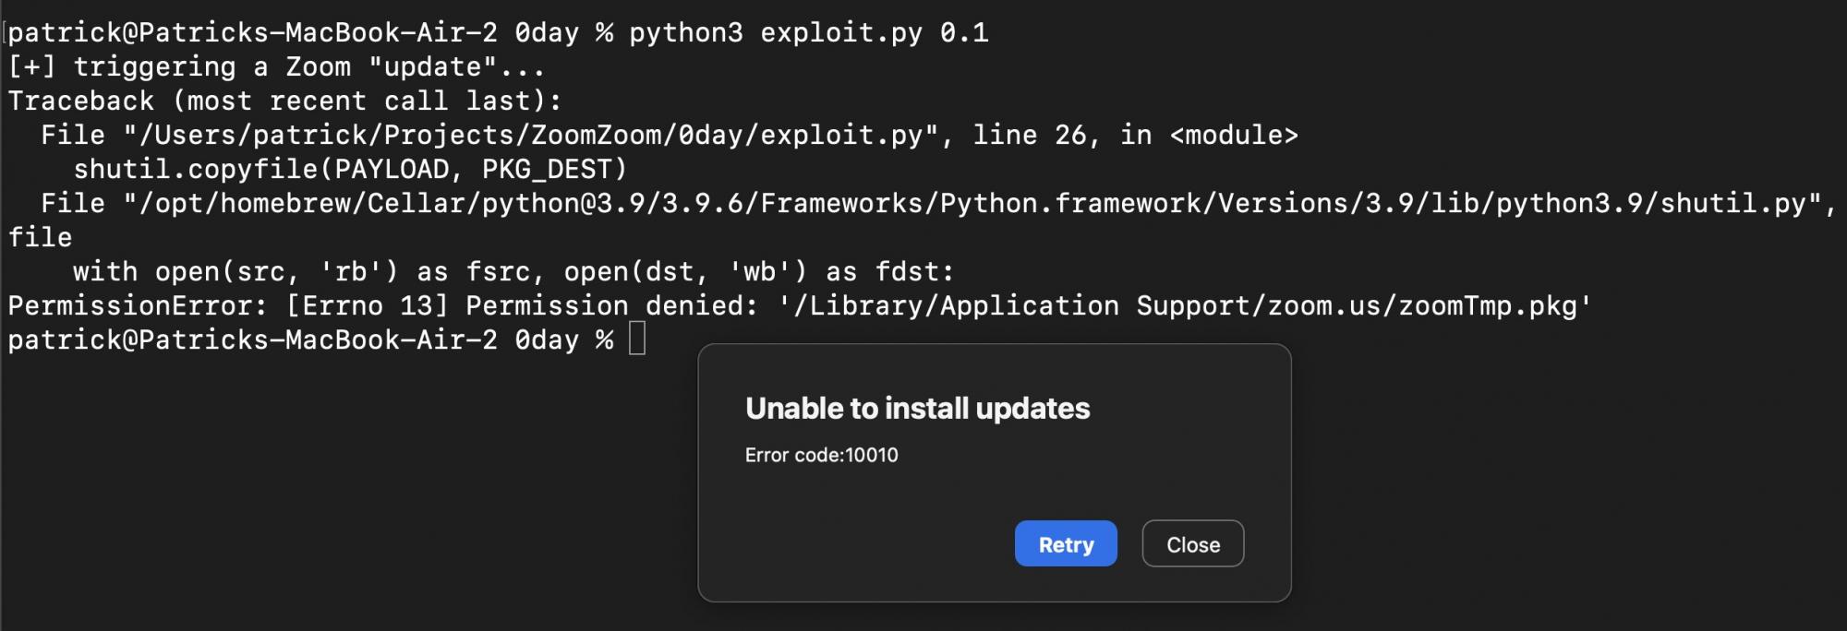The image size is (1847, 631).
Task: Click the zoomTmp.pkg path in error
Action: 1186,306
